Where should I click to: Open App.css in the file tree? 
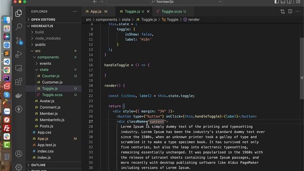click(x=54, y=133)
